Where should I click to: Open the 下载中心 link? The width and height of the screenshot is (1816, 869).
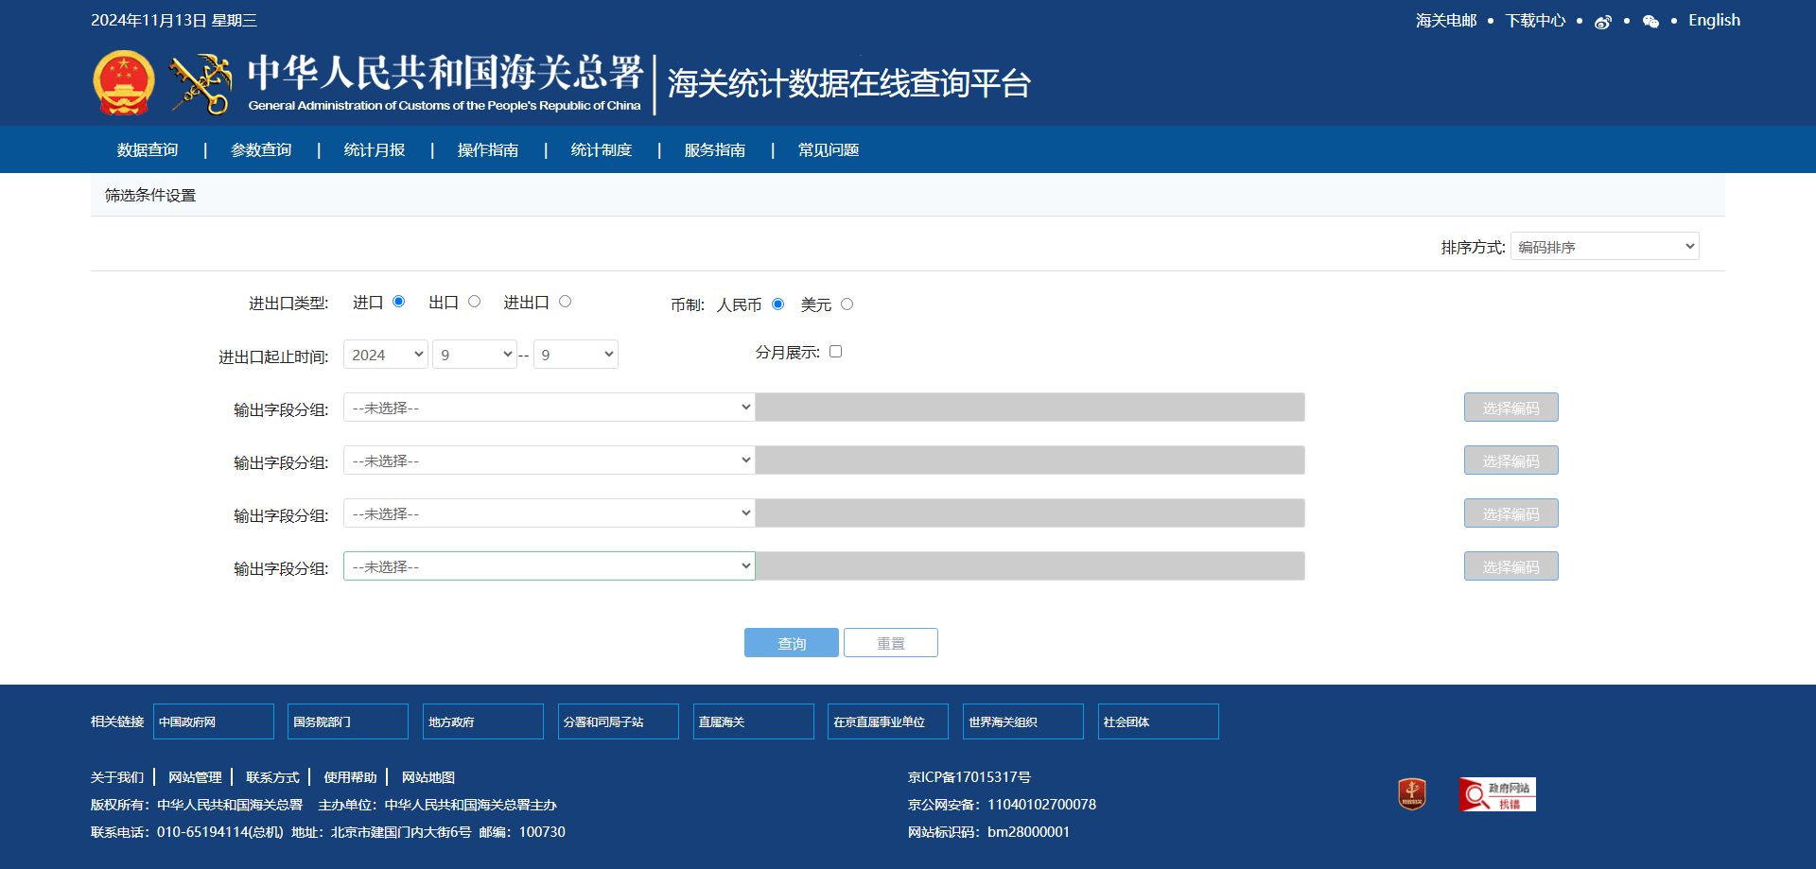[1535, 21]
